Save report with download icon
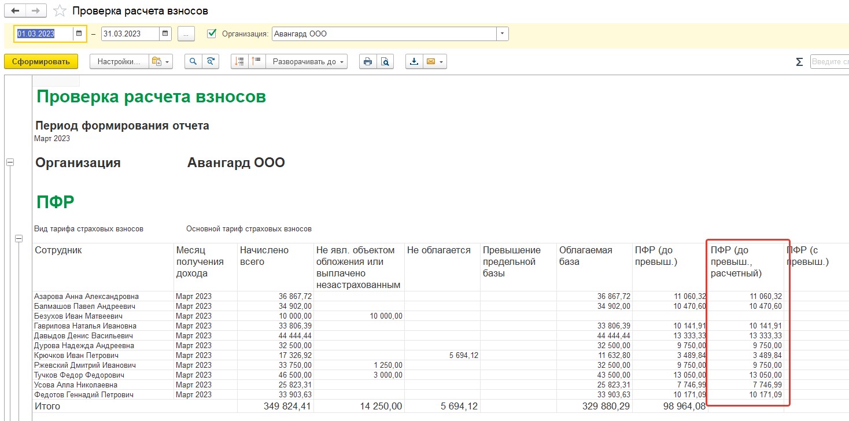 tap(414, 62)
